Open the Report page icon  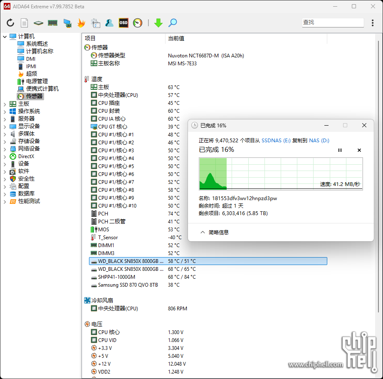(24, 23)
